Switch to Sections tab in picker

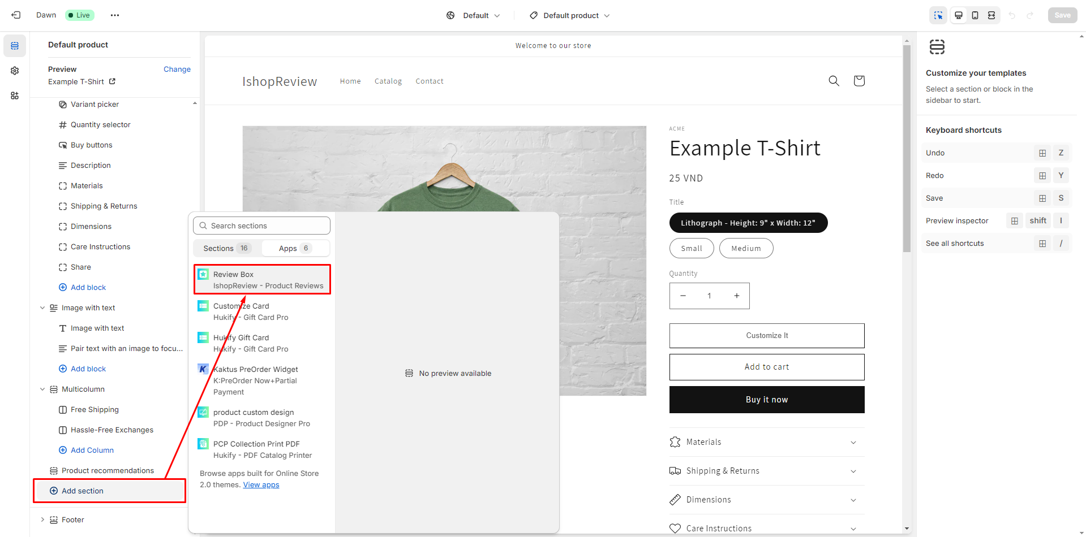227,248
